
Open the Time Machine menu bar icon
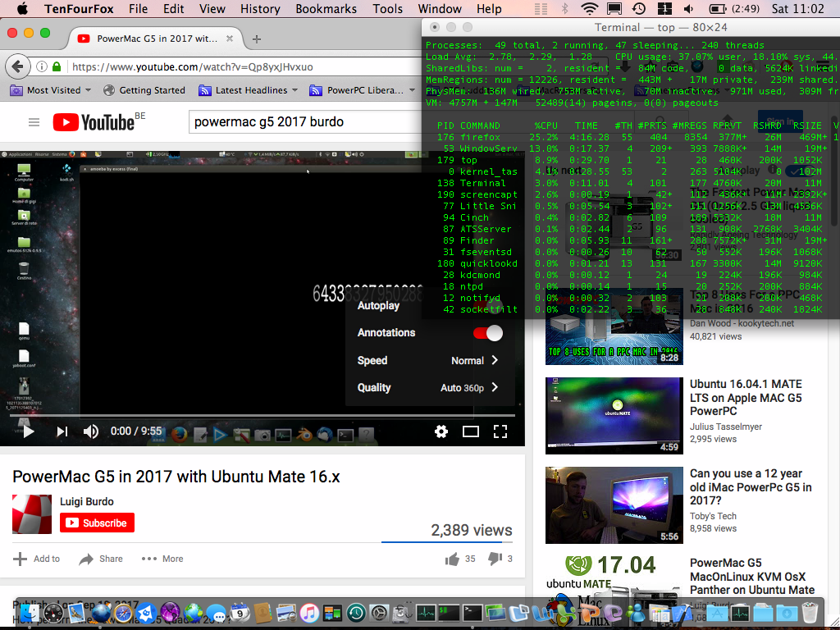pyautogui.click(x=639, y=9)
